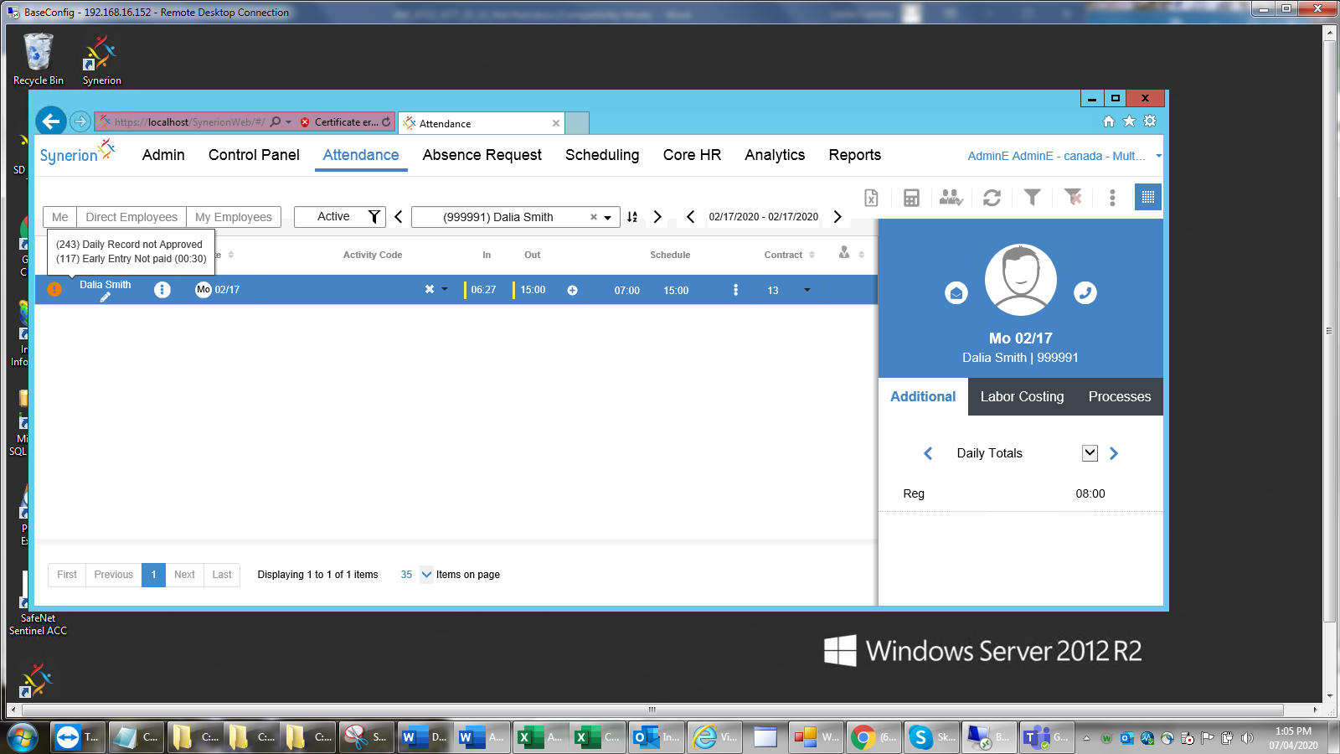Screen dimensions: 1340x754
Task: Click the Out time 15:00 cell
Action: (533, 290)
